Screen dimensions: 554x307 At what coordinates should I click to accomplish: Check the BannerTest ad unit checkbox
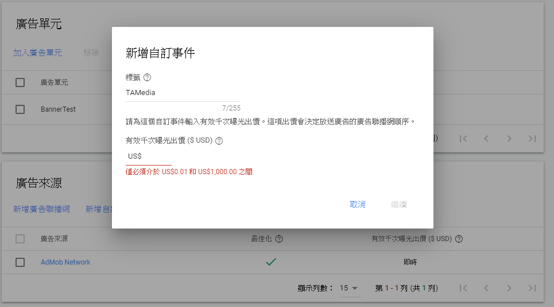[20, 109]
